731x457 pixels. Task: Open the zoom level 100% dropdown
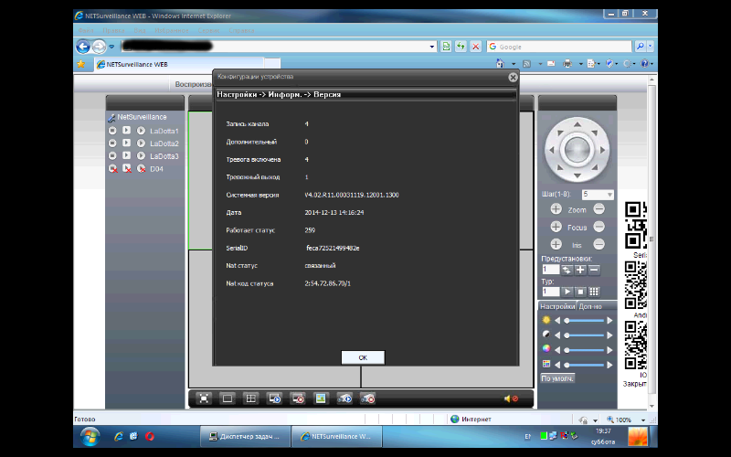643,420
